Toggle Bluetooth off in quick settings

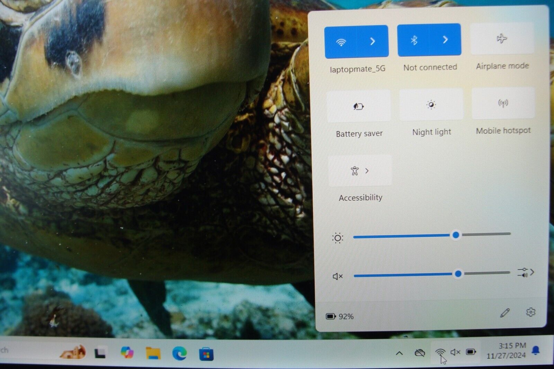(x=414, y=40)
